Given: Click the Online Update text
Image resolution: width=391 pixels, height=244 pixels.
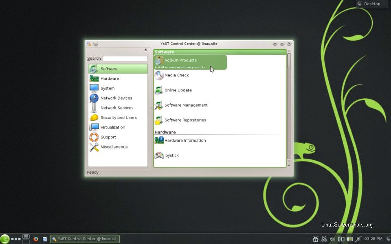Looking at the screenshot, I should click(178, 90).
